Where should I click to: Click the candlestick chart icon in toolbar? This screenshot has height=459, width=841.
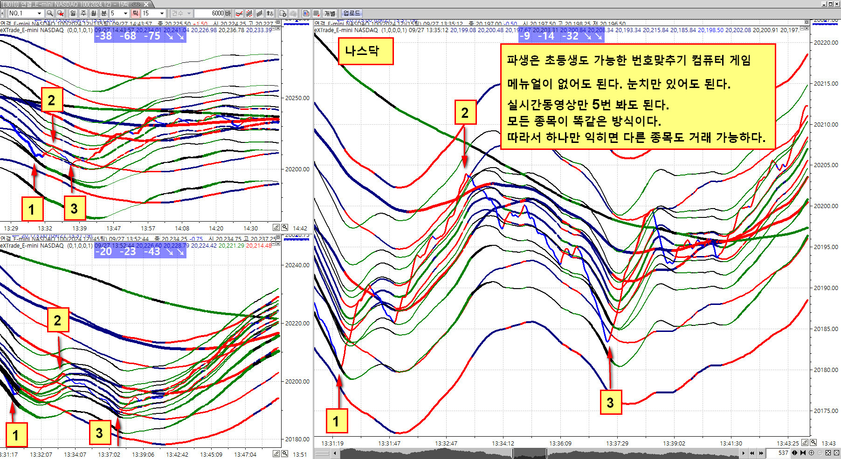pyautogui.click(x=306, y=13)
